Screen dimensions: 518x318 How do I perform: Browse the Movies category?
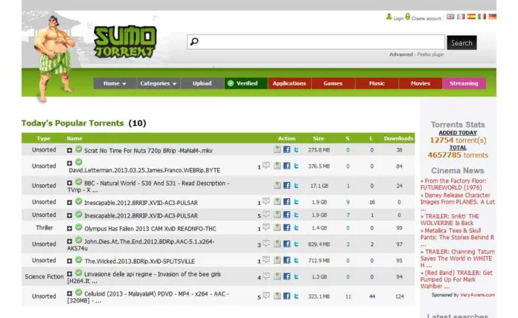[421, 83]
